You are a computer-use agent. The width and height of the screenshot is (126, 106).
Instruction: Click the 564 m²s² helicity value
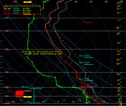(x=25, y=87)
